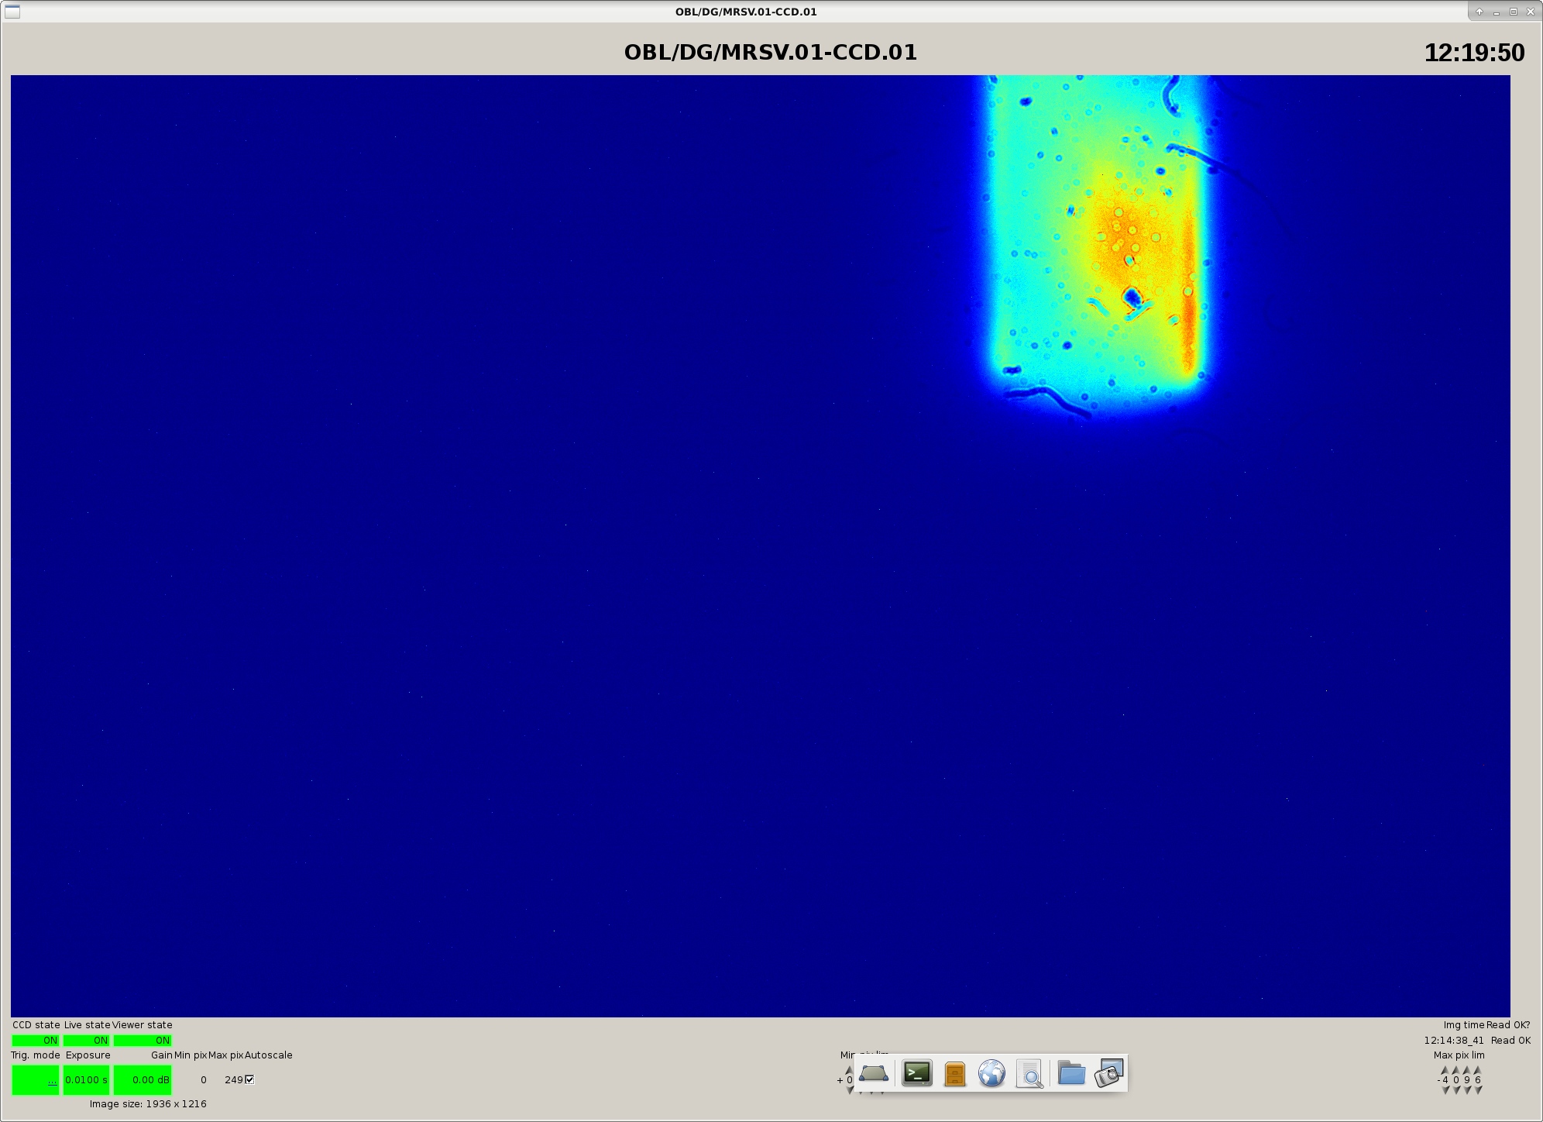Click the Exposure 0.0100 s field

pos(86,1080)
